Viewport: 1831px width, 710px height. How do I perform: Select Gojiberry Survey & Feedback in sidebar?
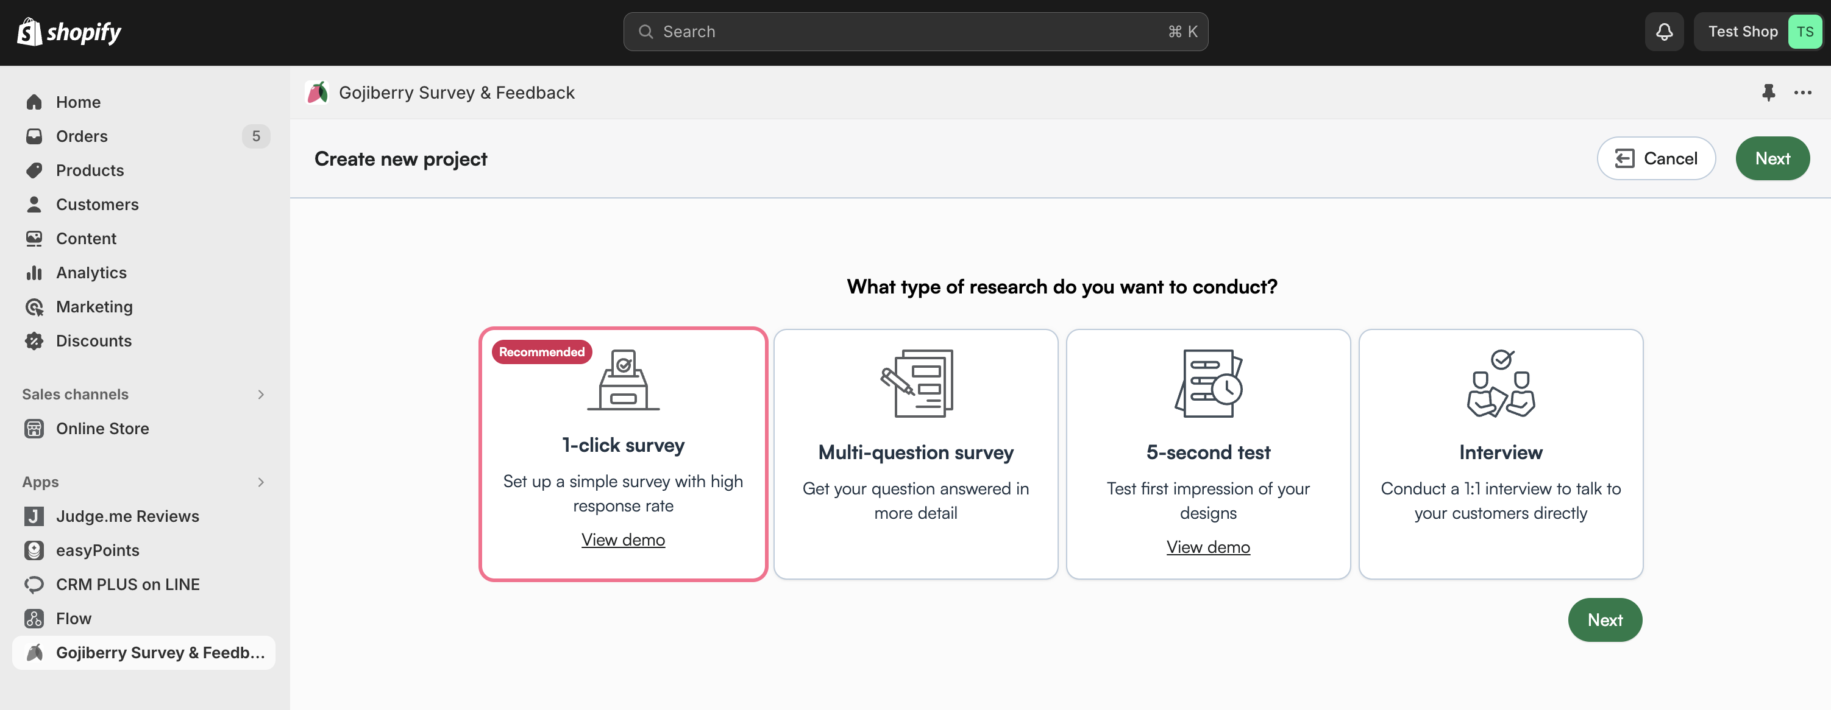(143, 653)
